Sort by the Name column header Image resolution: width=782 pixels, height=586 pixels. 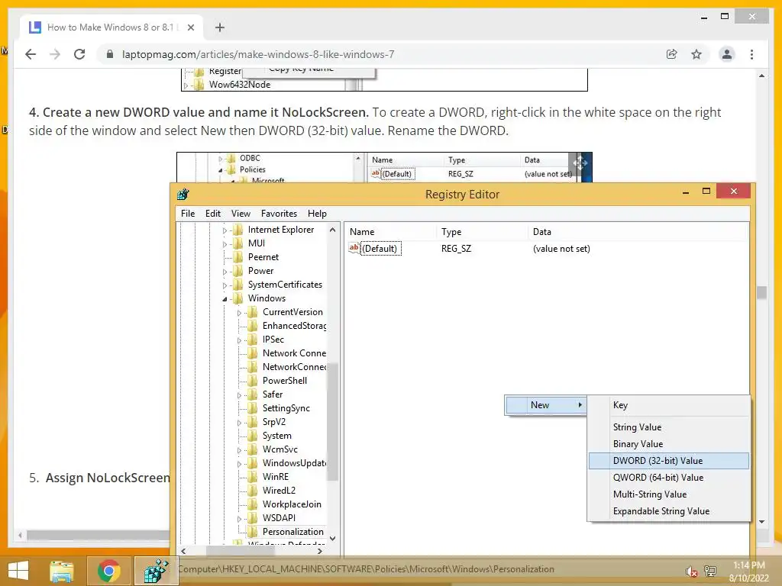pos(390,232)
